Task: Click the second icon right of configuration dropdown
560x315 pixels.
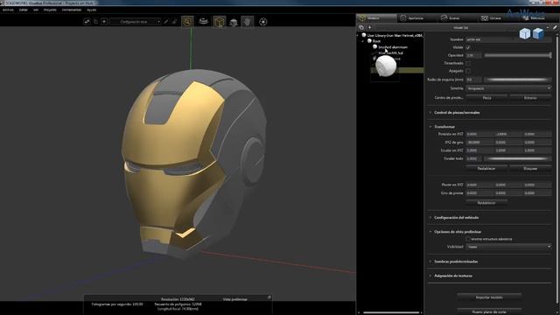Action: [174, 22]
